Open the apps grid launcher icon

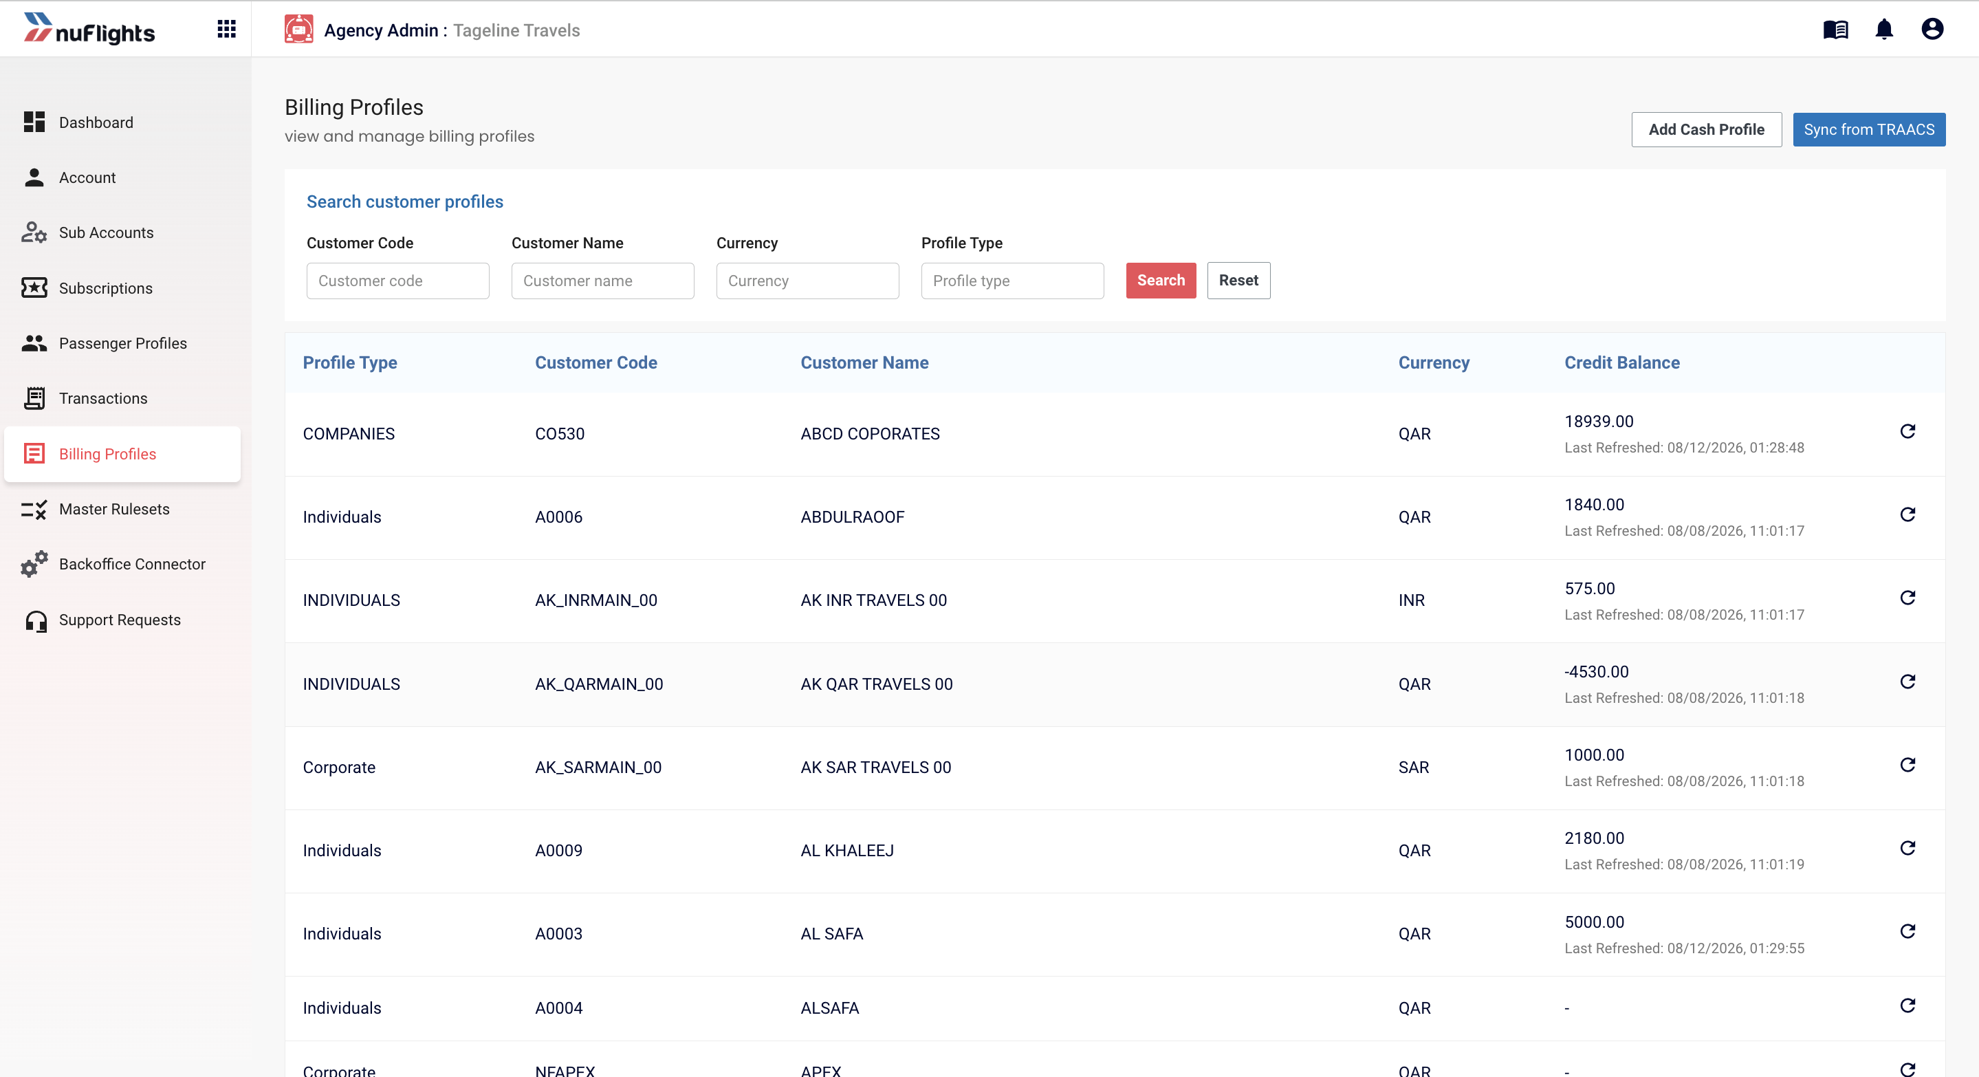point(226,29)
